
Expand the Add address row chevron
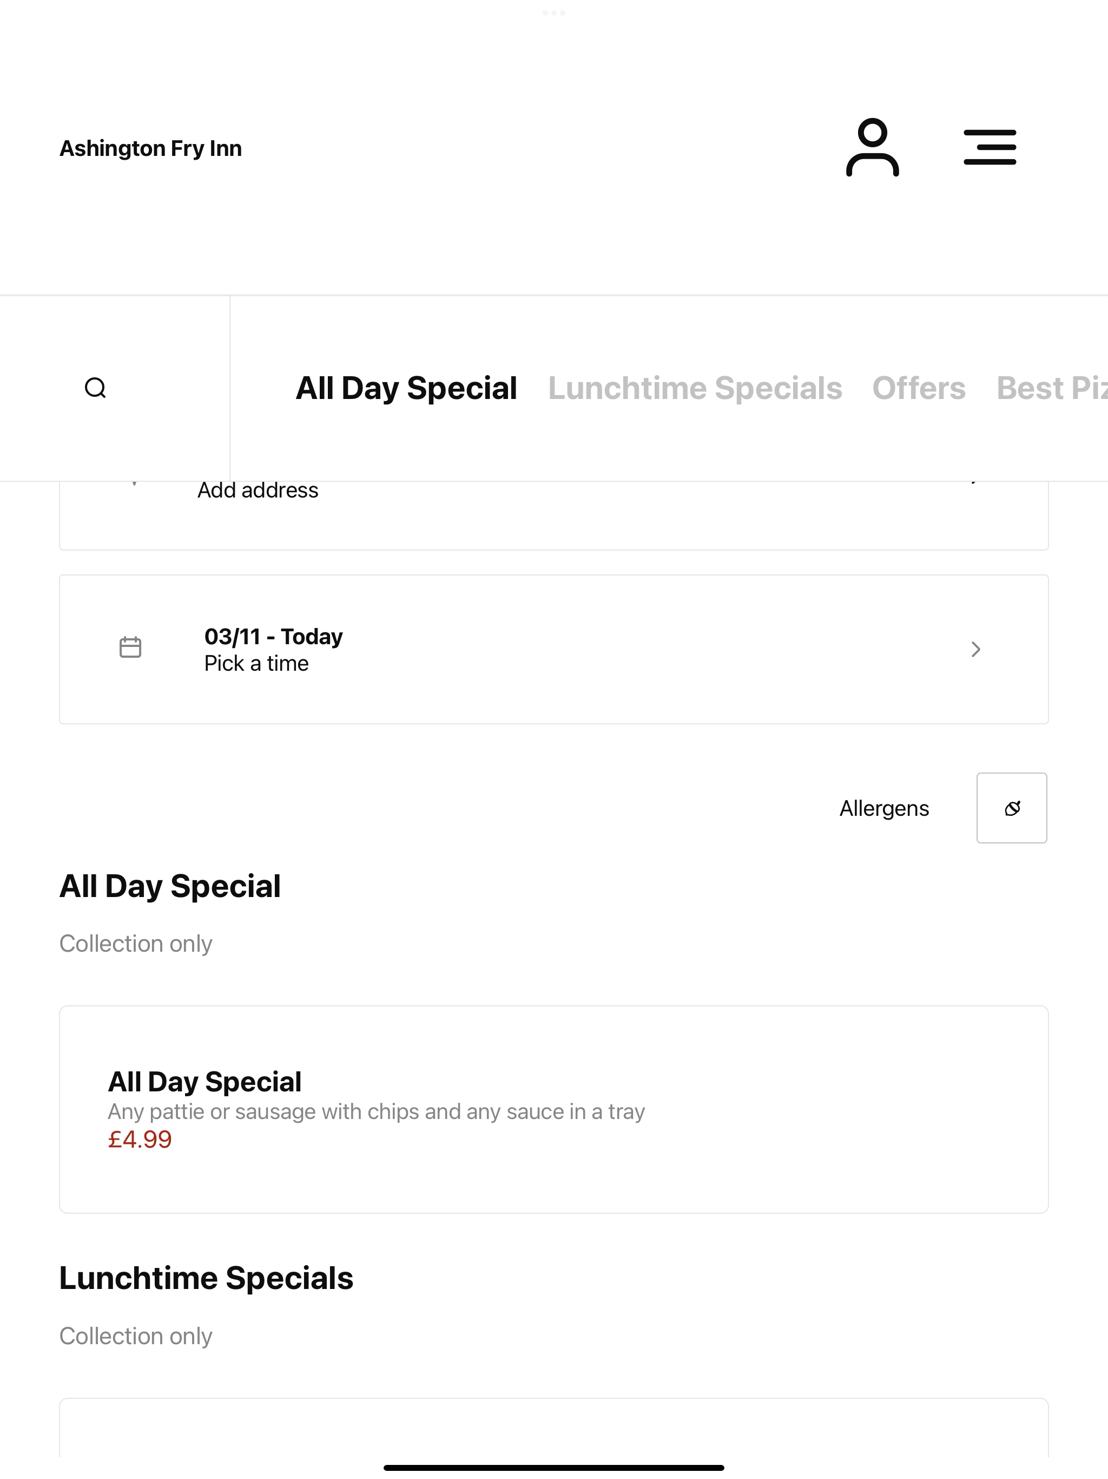click(975, 482)
